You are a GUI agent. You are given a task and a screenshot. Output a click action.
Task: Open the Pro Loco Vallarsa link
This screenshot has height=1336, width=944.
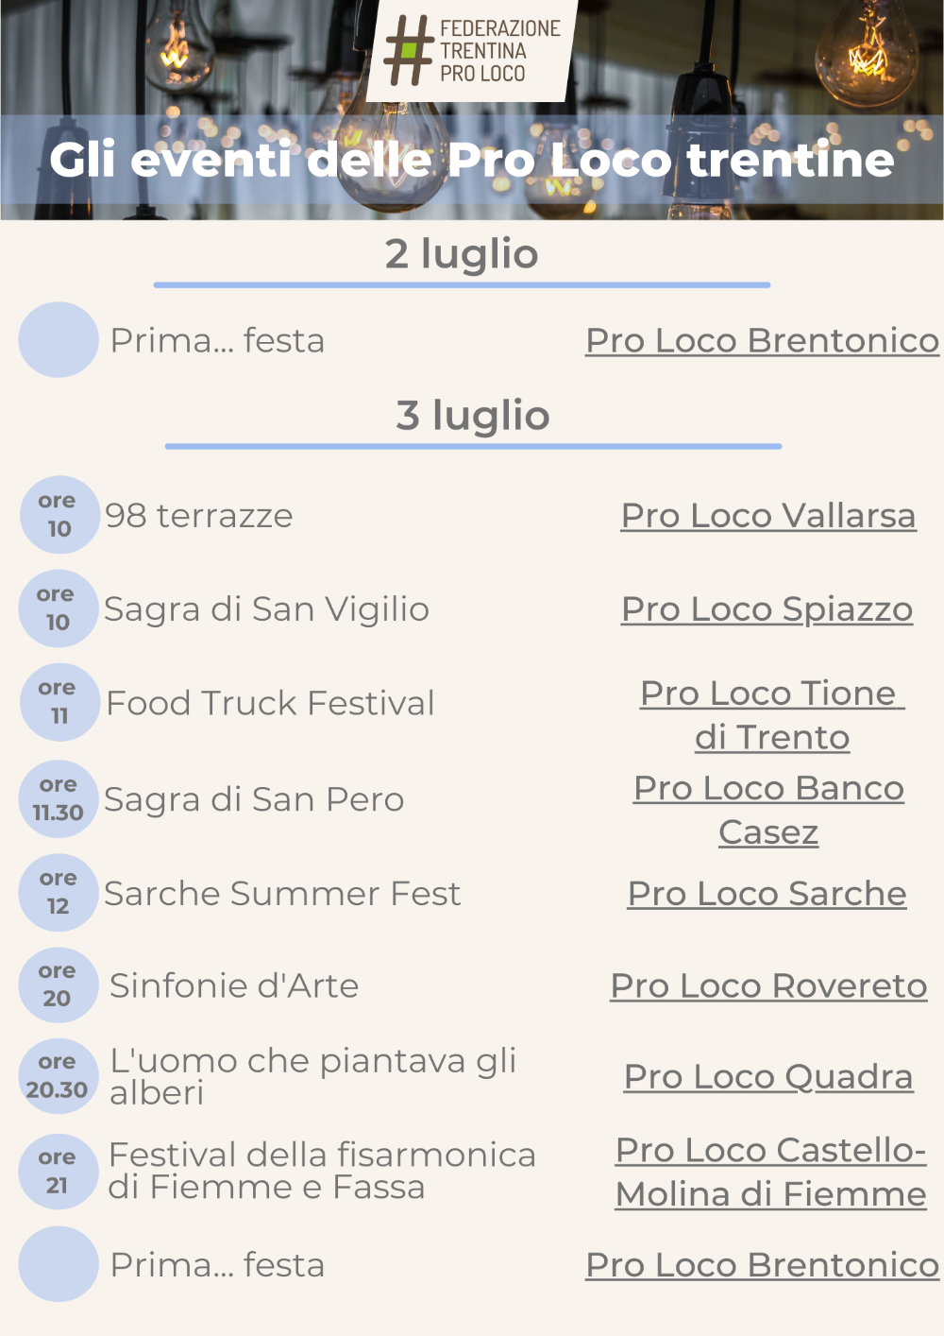768,516
